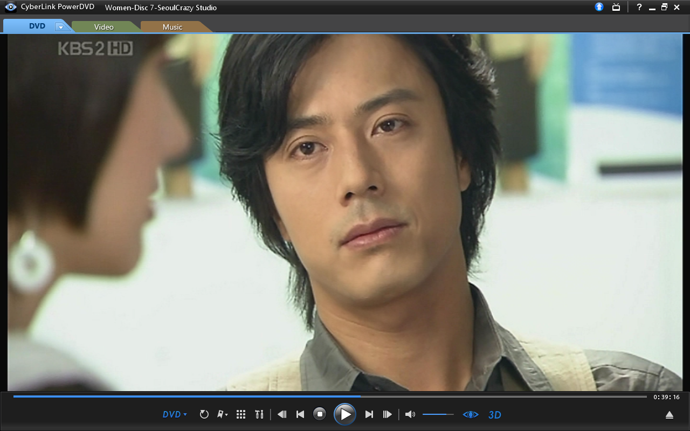The height and width of the screenshot is (431, 690).
Task: Step one frame forward
Action: point(387,414)
